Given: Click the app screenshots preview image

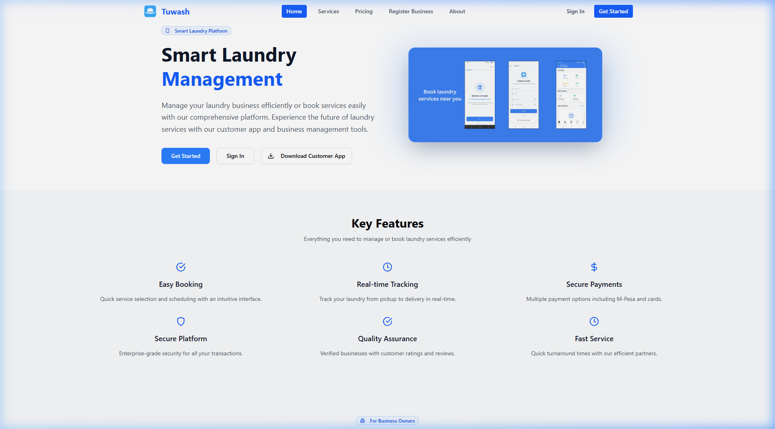Looking at the screenshot, I should pyautogui.click(x=505, y=95).
